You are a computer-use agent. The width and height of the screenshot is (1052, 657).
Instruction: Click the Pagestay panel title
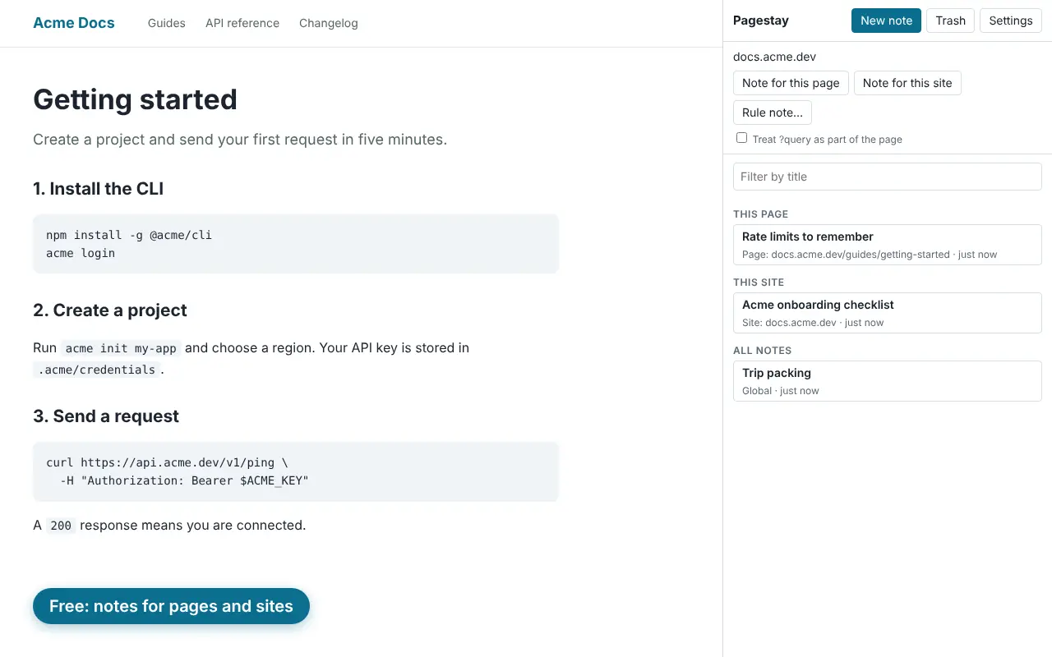point(761,21)
